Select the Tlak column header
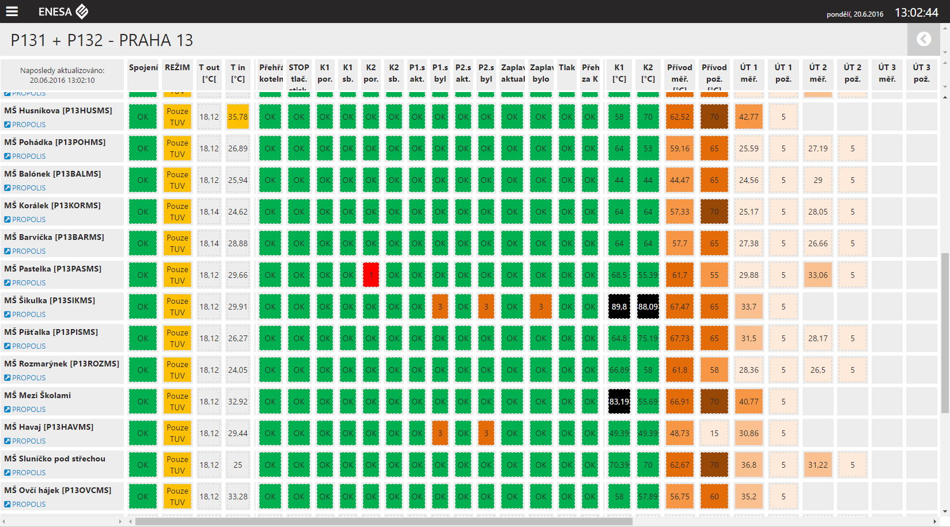The image size is (950, 527). click(567, 75)
